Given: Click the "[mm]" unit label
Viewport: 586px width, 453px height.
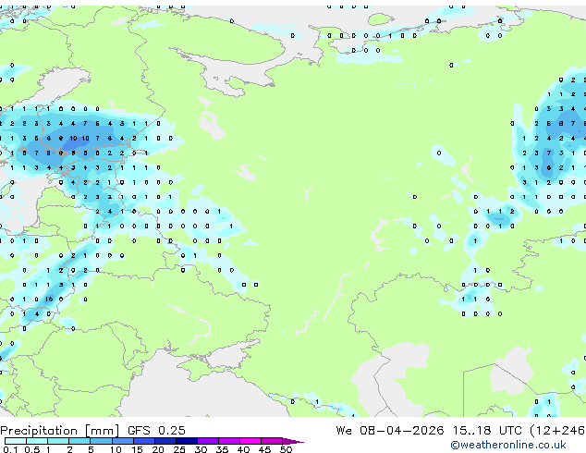Looking at the screenshot, I should click(x=103, y=431).
